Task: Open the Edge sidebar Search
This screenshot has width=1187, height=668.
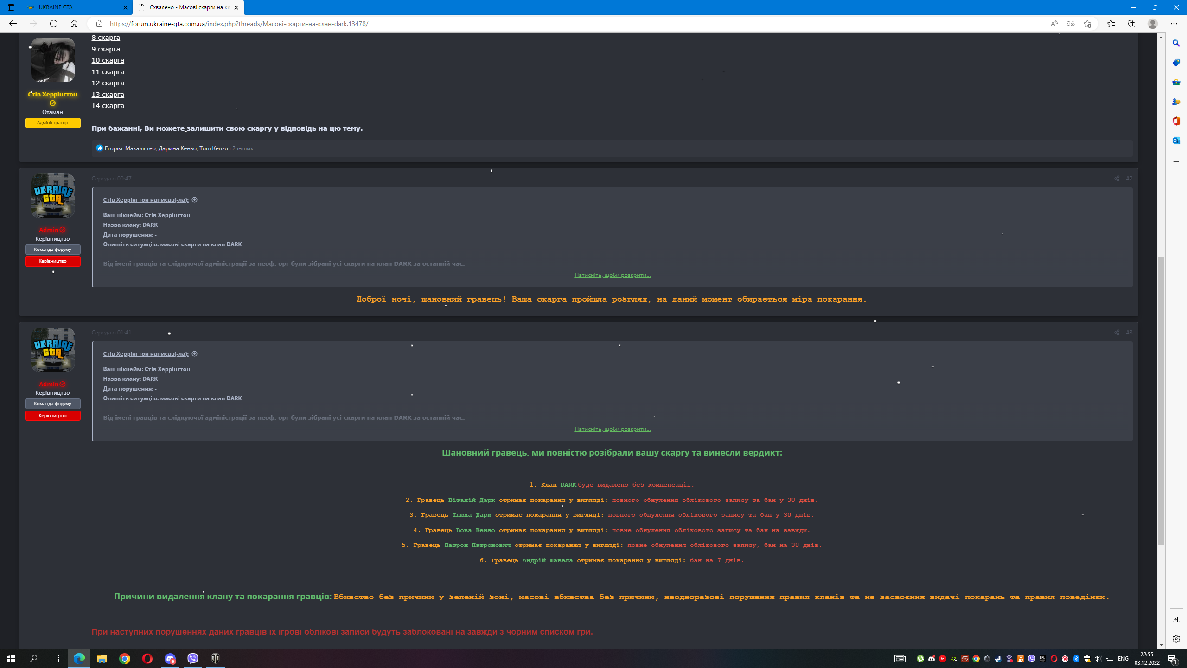Action: (1176, 43)
